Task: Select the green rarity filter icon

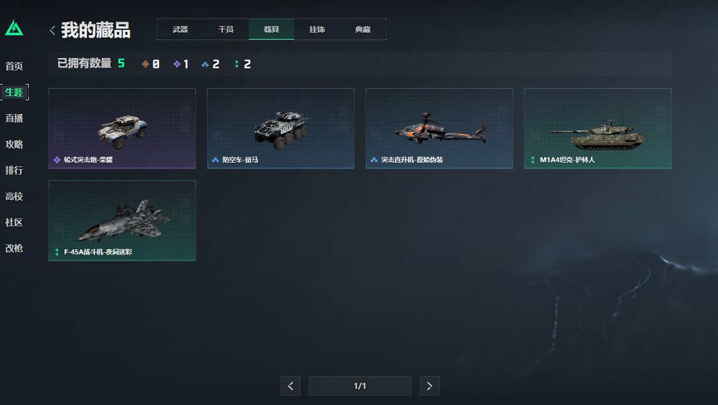Action: coord(237,64)
